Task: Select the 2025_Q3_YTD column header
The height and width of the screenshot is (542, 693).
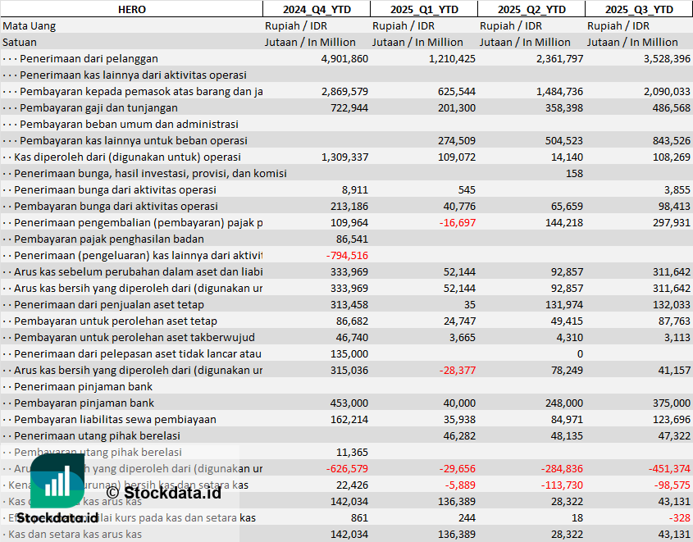Action: pos(639,9)
